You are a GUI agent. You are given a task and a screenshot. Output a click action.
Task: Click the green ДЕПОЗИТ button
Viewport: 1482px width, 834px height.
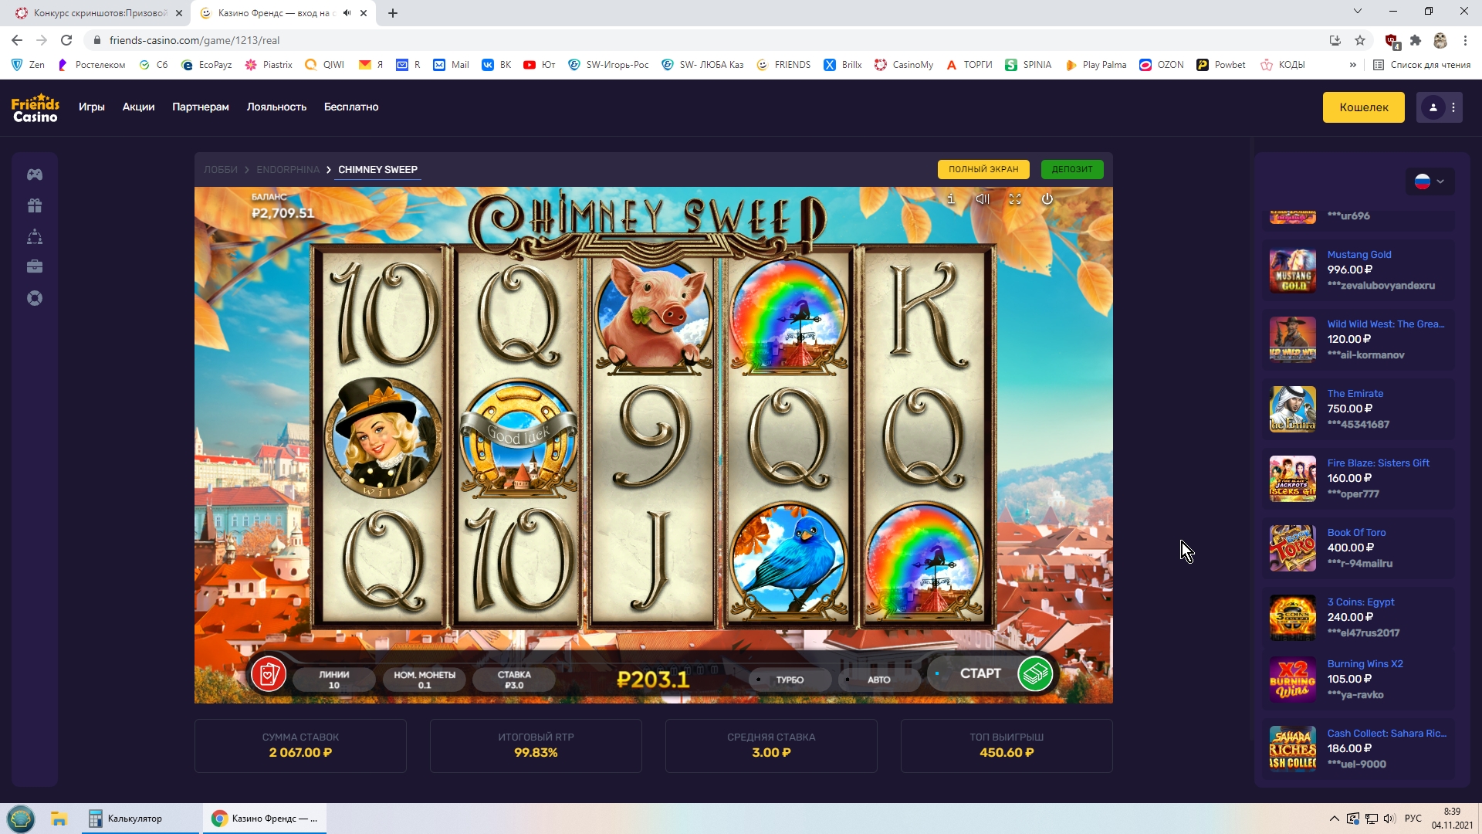click(x=1072, y=169)
